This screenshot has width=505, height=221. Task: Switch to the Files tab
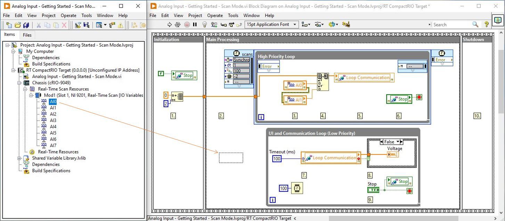[27, 35]
